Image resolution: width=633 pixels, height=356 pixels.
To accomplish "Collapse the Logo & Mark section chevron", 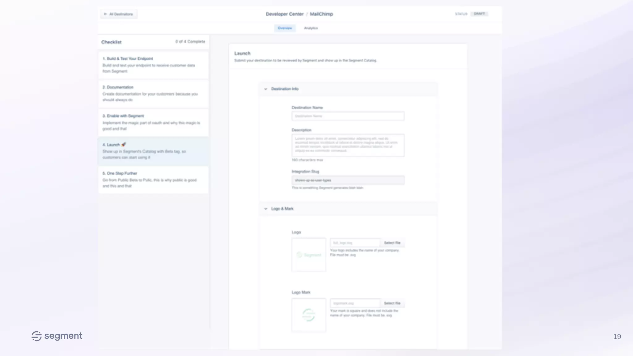I will [x=266, y=209].
